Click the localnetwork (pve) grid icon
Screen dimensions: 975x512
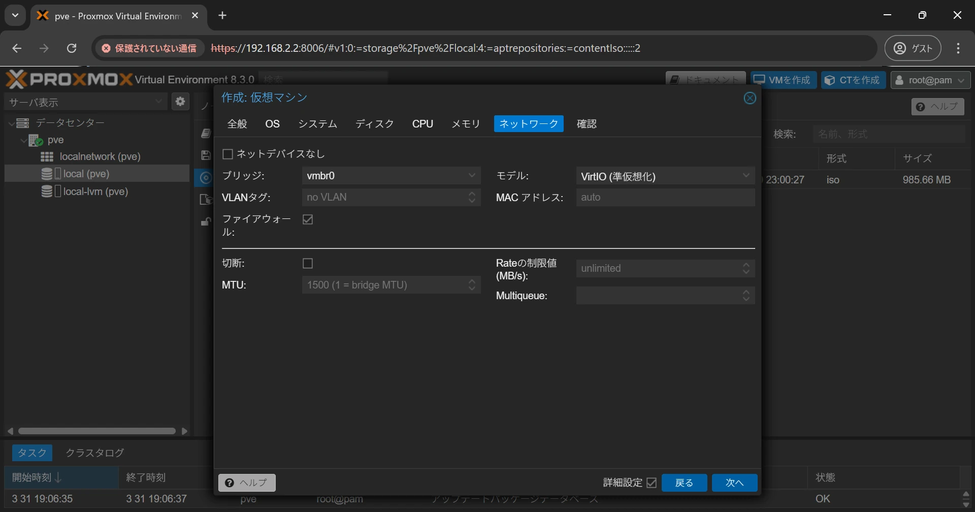click(47, 156)
